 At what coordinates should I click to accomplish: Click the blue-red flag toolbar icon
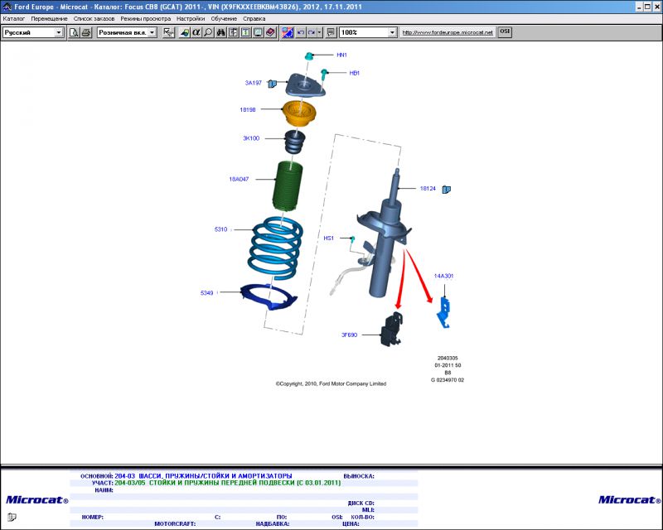click(x=288, y=32)
